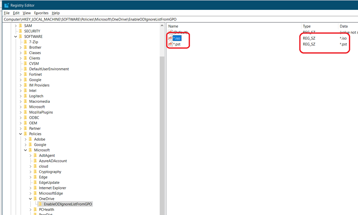Select the SECURITY folder icon

(x=21, y=31)
